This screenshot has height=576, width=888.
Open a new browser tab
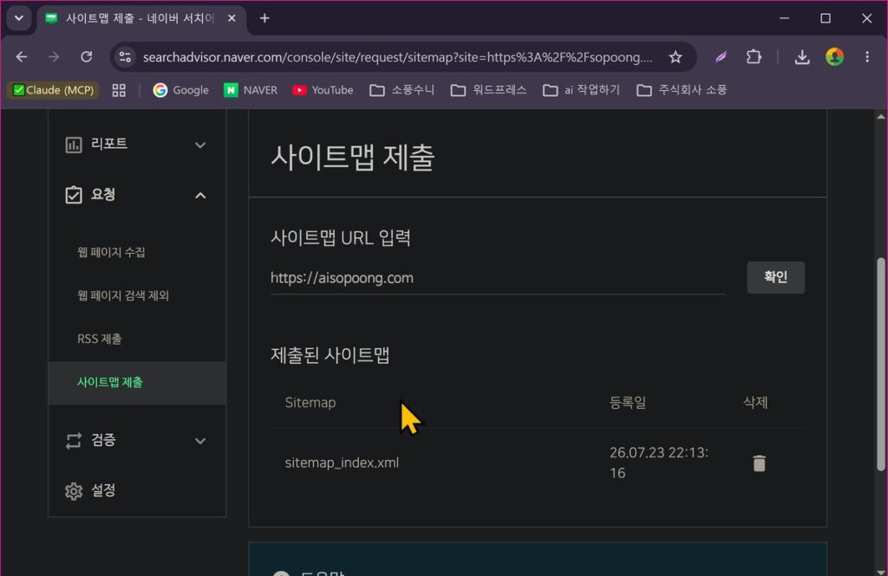(264, 18)
